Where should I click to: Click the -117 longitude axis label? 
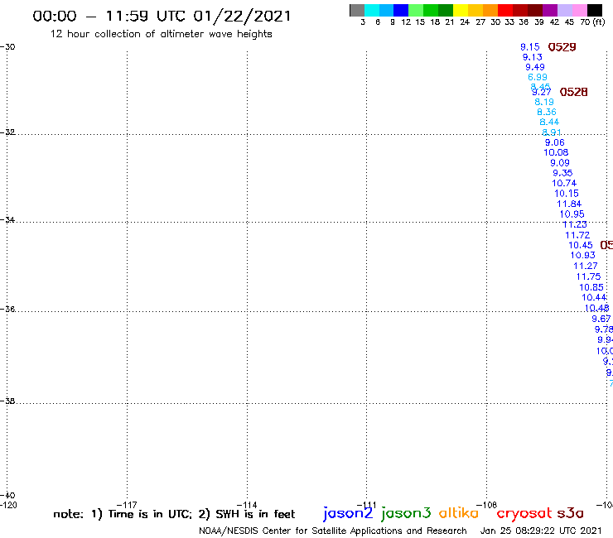point(127,505)
